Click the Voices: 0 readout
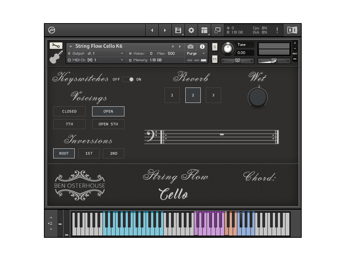Image resolution: width=346 pixels, height=259 pixels. click(x=141, y=54)
